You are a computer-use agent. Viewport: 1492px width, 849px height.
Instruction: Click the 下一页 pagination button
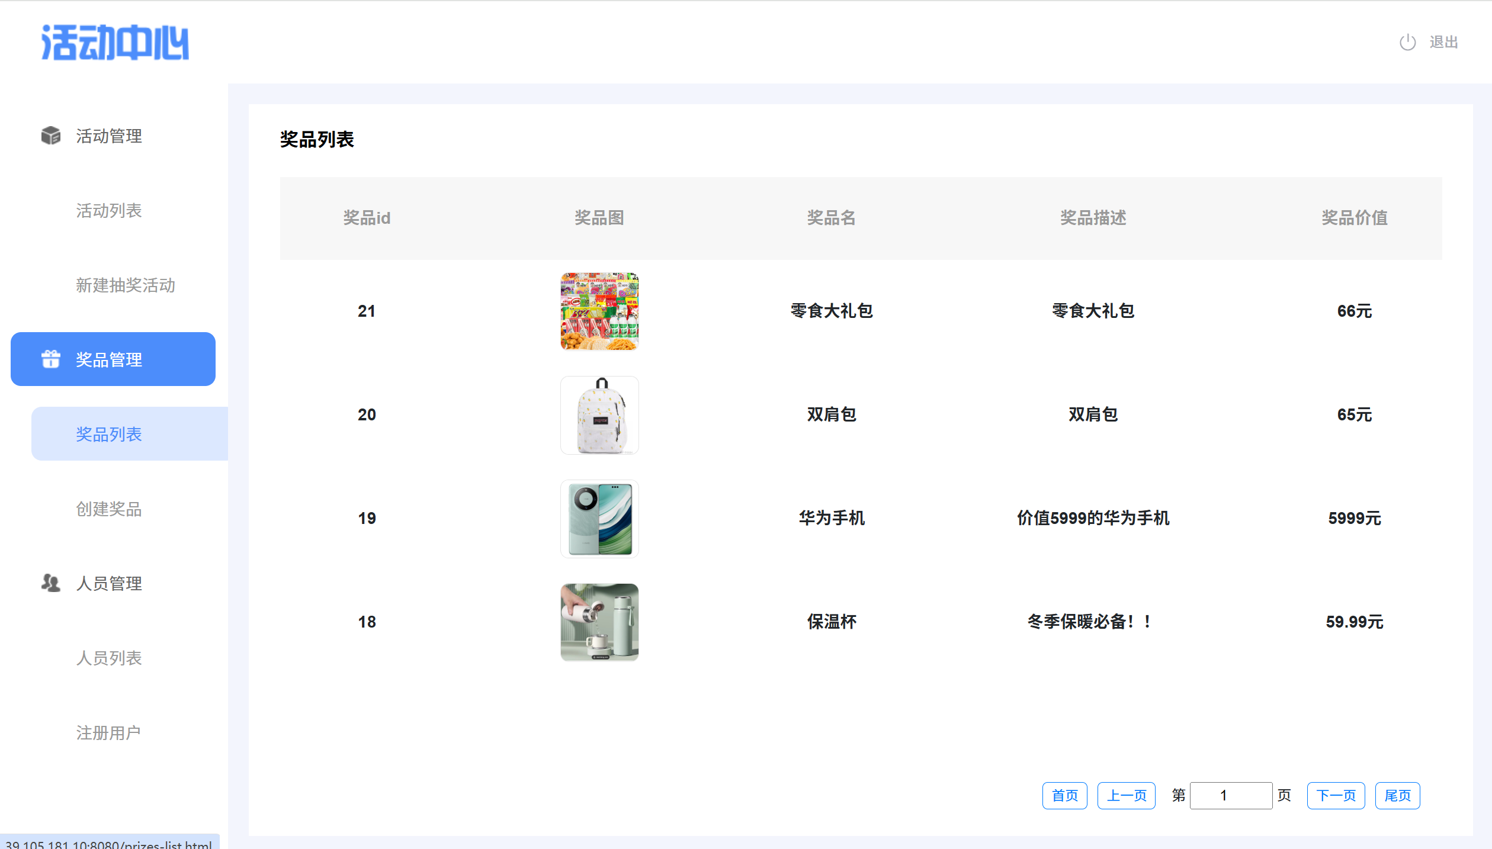(x=1336, y=795)
